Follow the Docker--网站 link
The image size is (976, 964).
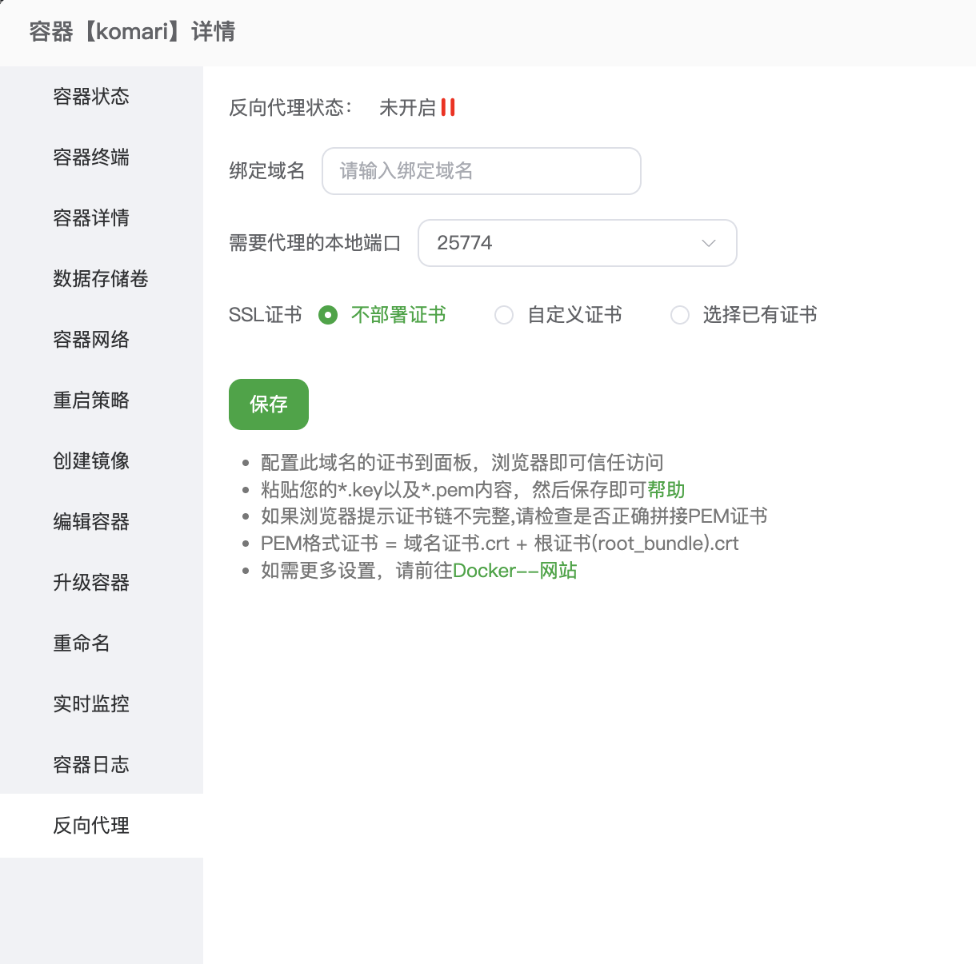click(514, 571)
